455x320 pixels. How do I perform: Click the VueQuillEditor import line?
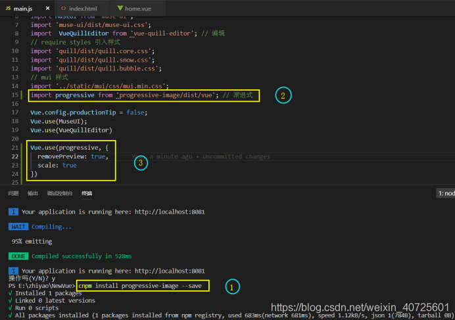click(128, 34)
